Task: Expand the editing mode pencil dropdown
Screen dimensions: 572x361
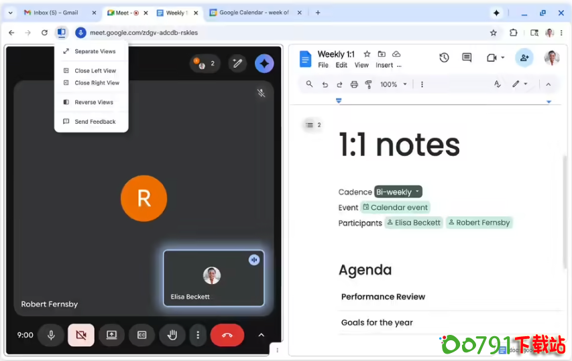Action: tap(520, 84)
